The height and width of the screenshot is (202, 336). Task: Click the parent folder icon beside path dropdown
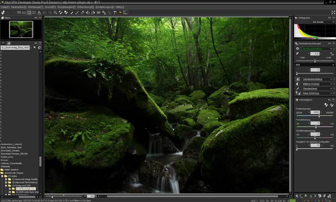(x=34, y=48)
